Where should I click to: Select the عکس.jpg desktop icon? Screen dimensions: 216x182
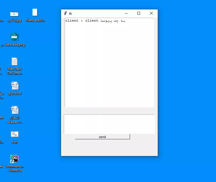coord(14,17)
